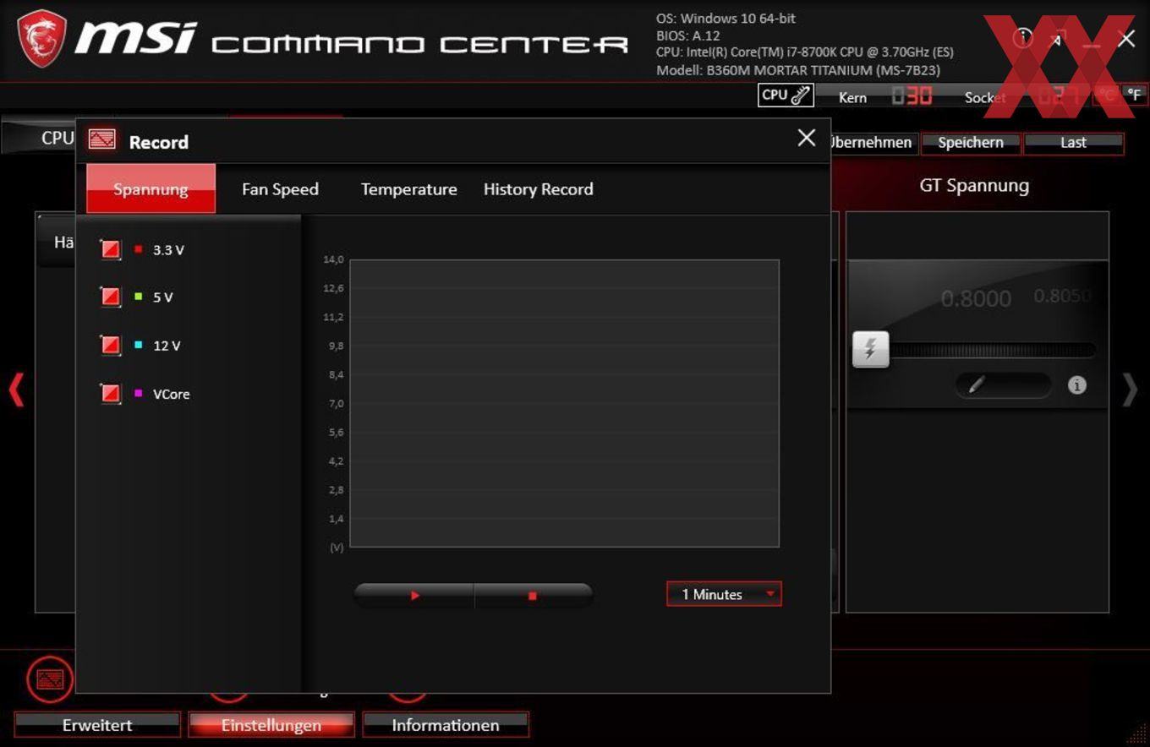This screenshot has height=747, width=1150.
Task: Switch temperature unit to °F
Action: pyautogui.click(x=1135, y=95)
